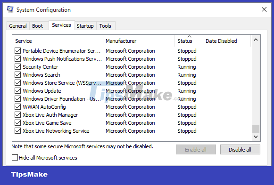The image size is (274, 185).
Task: Select the Security Center service name
Action: tap(41, 67)
